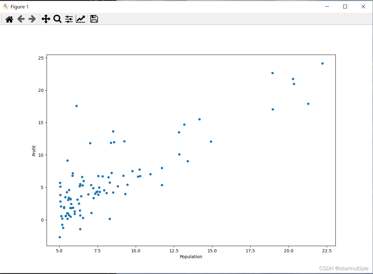This screenshot has width=373, height=274.
Task: Click the outlier point near profit 17.5, population 6
Action: pyautogui.click(x=76, y=106)
